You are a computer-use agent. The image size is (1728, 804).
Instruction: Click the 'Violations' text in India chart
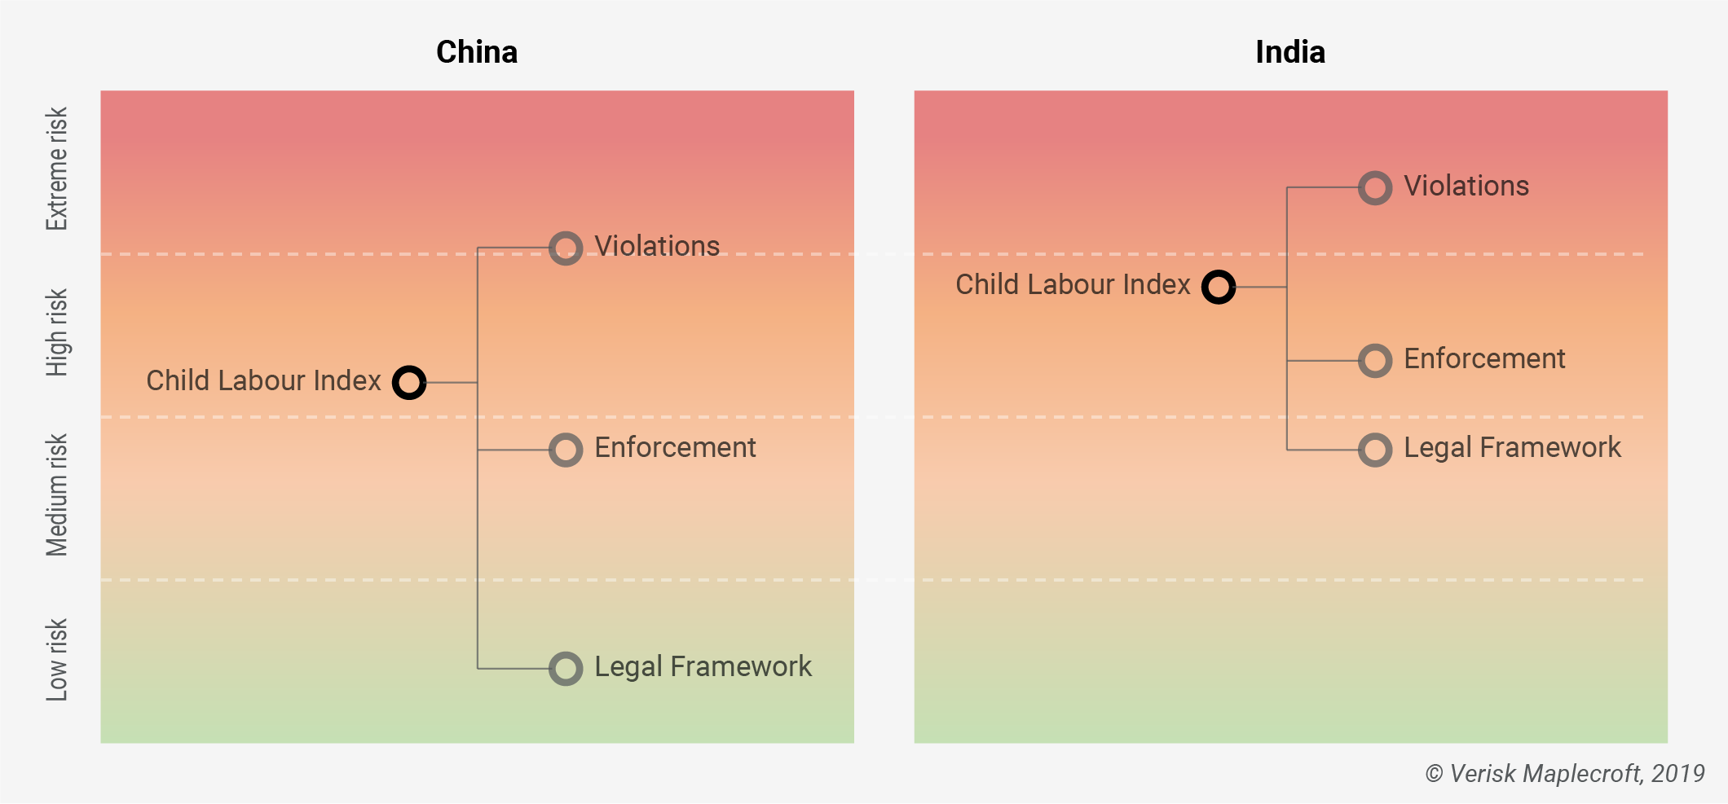click(x=1466, y=186)
